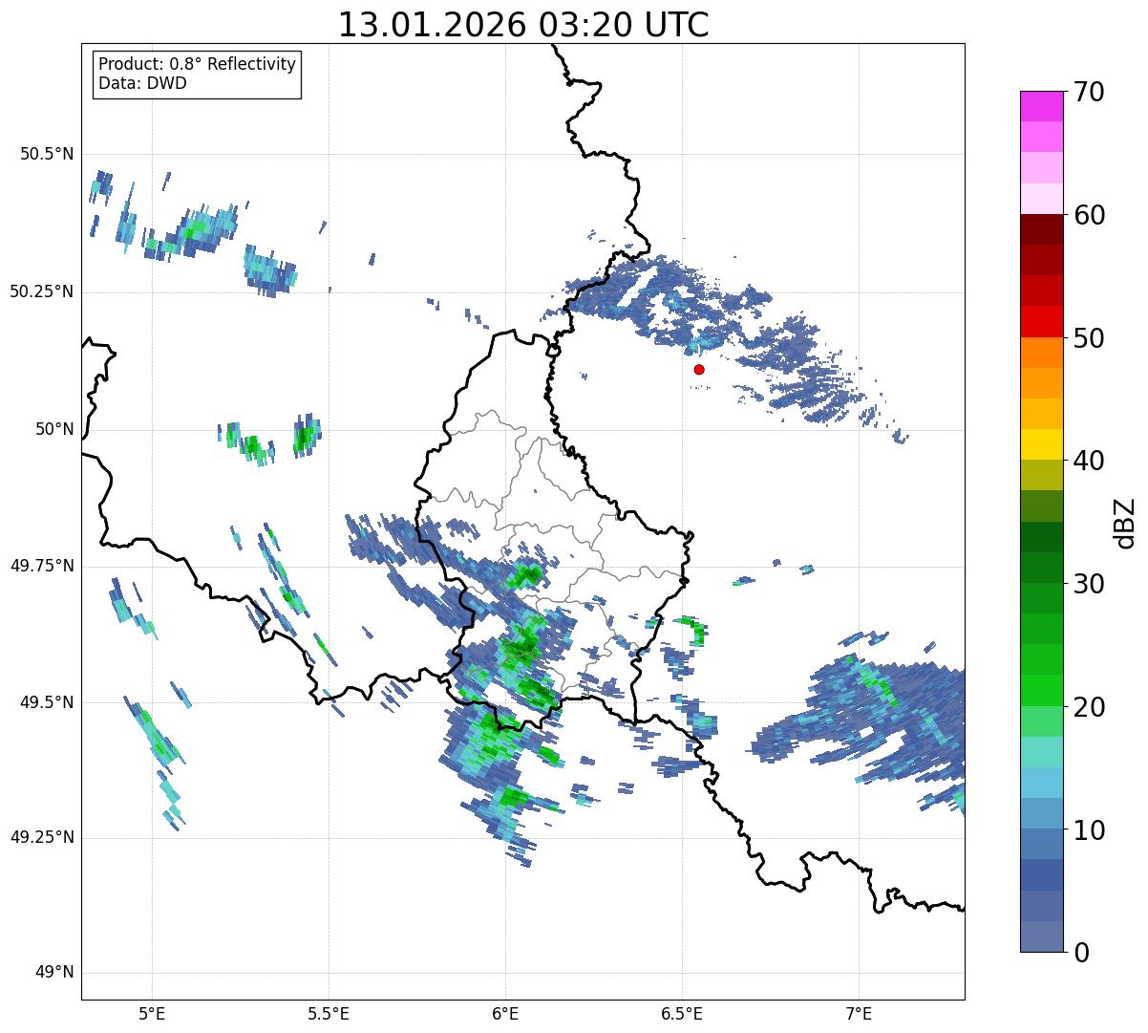Viewport: 1148px width, 1033px height.
Task: Click latitude label "50°N"
Action: click(54, 429)
